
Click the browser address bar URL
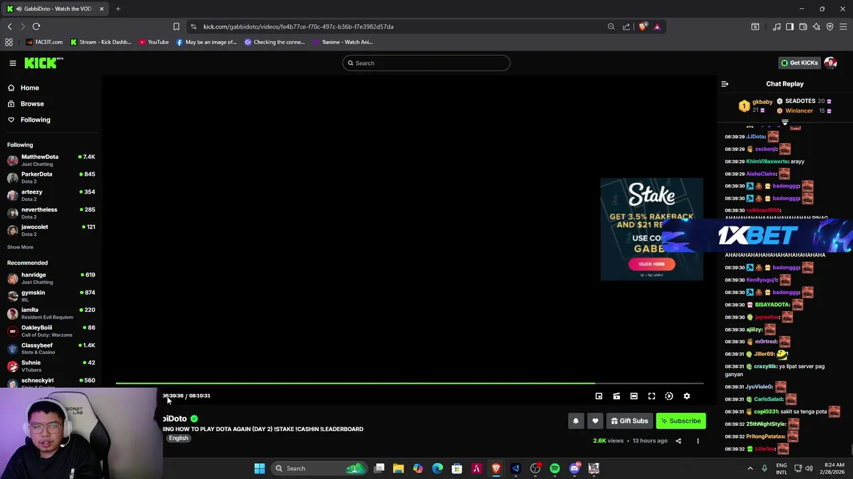pyautogui.click(x=298, y=27)
